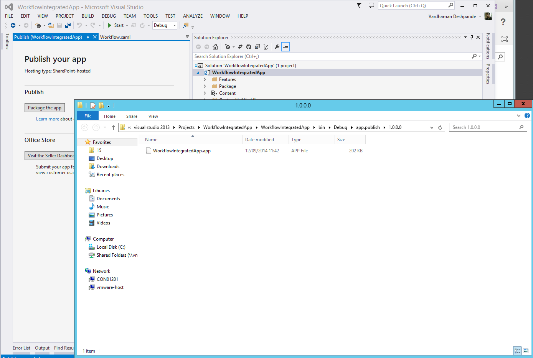Expand the File Explorer ribbon chevron

[x=519, y=115]
